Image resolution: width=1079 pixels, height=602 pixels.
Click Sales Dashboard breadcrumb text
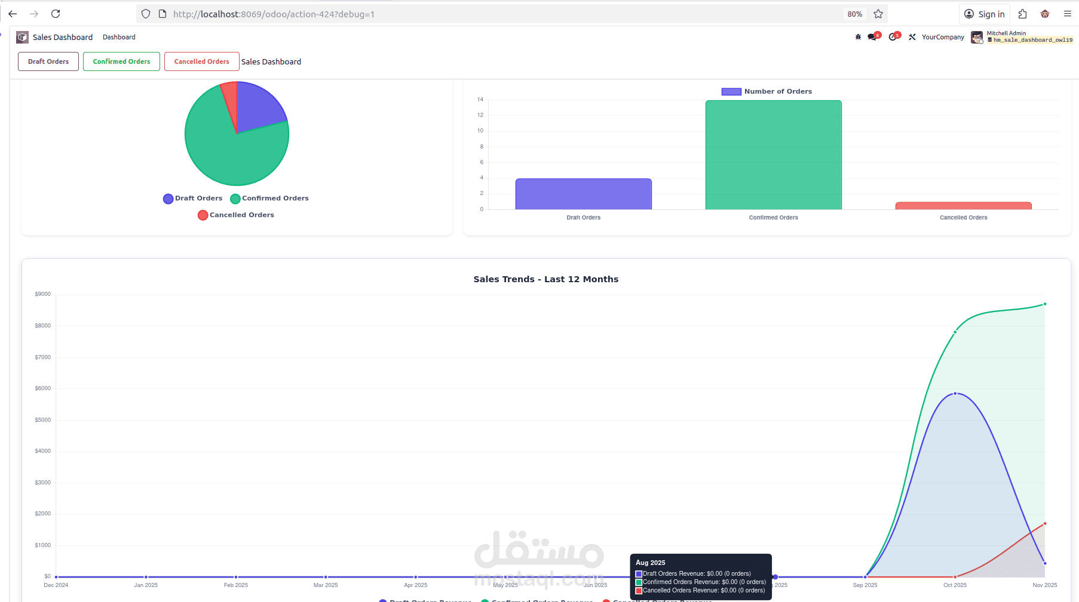271,61
